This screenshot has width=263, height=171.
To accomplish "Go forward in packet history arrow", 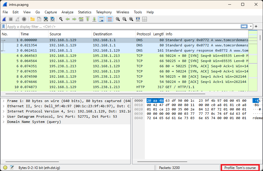I will (x=74, y=19).
